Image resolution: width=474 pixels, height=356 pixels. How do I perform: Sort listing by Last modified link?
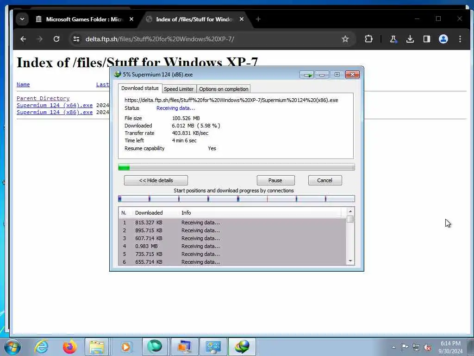(103, 84)
